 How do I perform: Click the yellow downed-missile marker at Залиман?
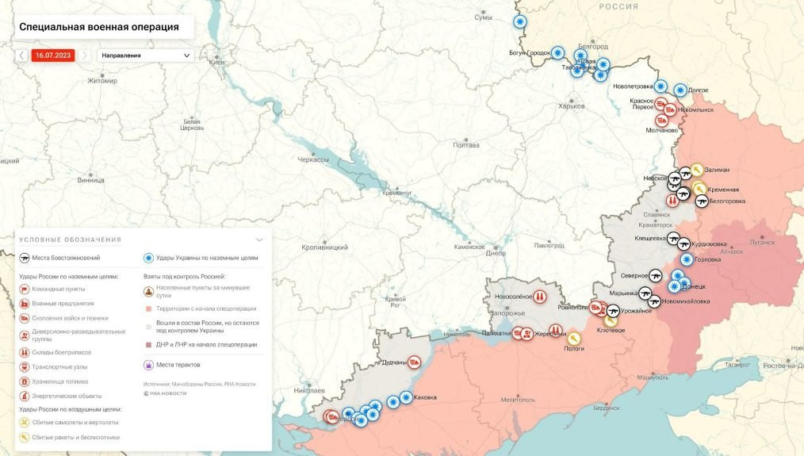(696, 169)
